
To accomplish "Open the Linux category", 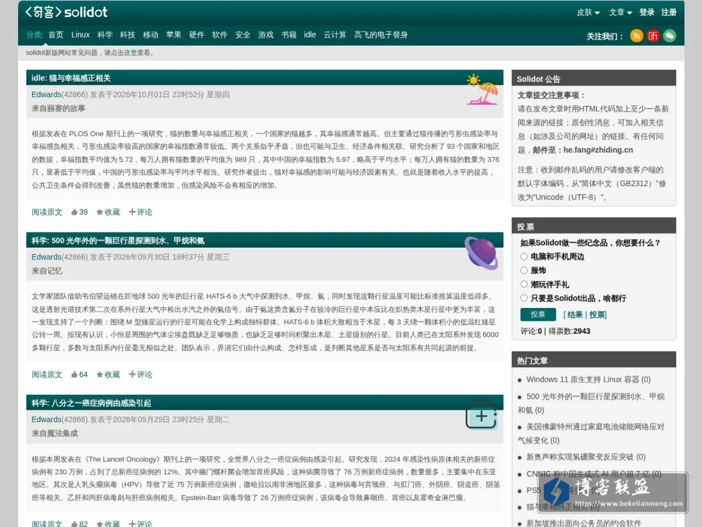I will pyautogui.click(x=81, y=35).
